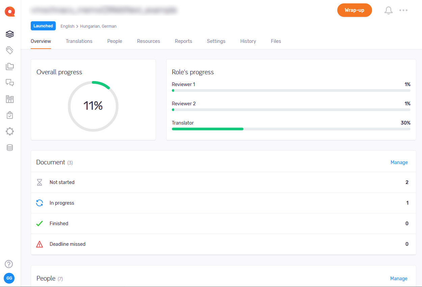
Task: Open the gear settings icon in sidebar
Action: (x=10, y=131)
